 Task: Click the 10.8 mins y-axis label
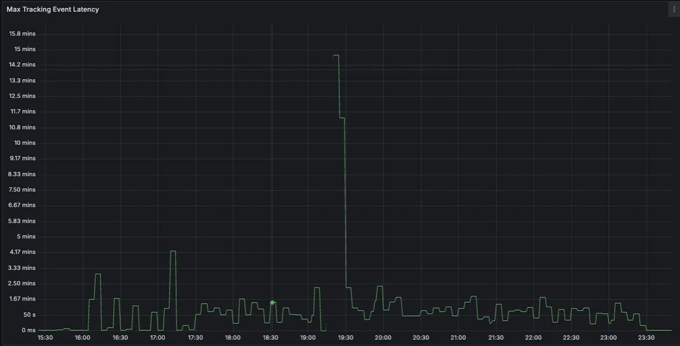23,127
